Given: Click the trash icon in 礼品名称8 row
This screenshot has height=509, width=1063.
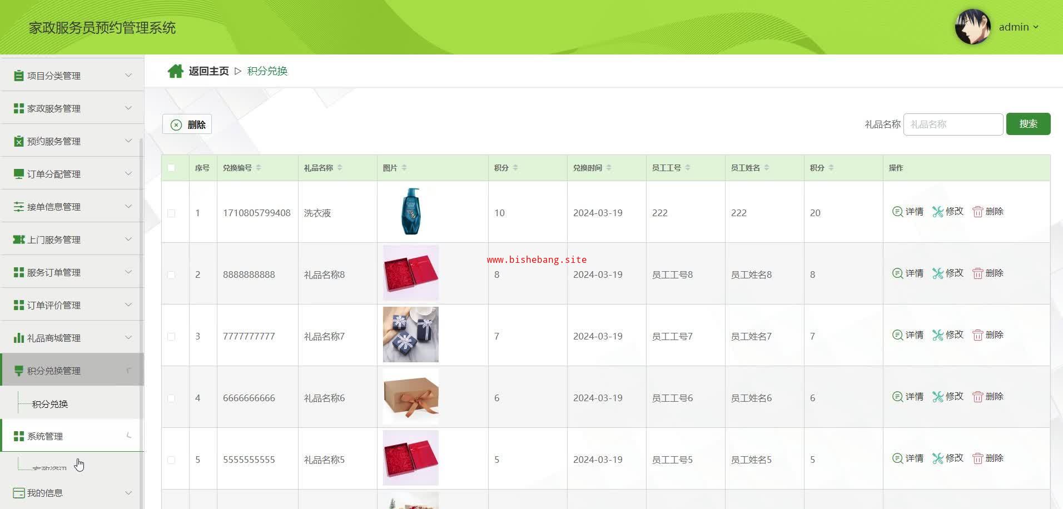Looking at the screenshot, I should (977, 273).
